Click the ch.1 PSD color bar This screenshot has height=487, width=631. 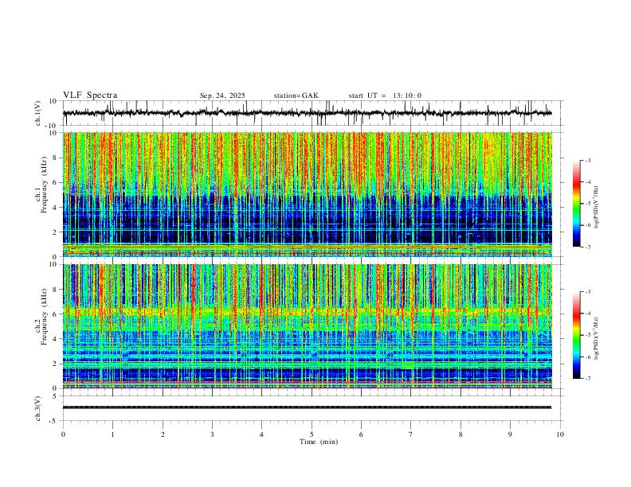pos(576,204)
